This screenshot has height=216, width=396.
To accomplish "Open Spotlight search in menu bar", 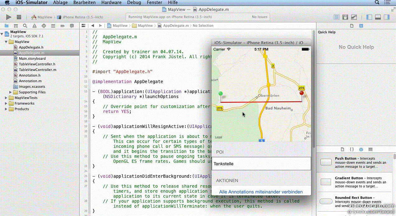I will pos(377,2).
